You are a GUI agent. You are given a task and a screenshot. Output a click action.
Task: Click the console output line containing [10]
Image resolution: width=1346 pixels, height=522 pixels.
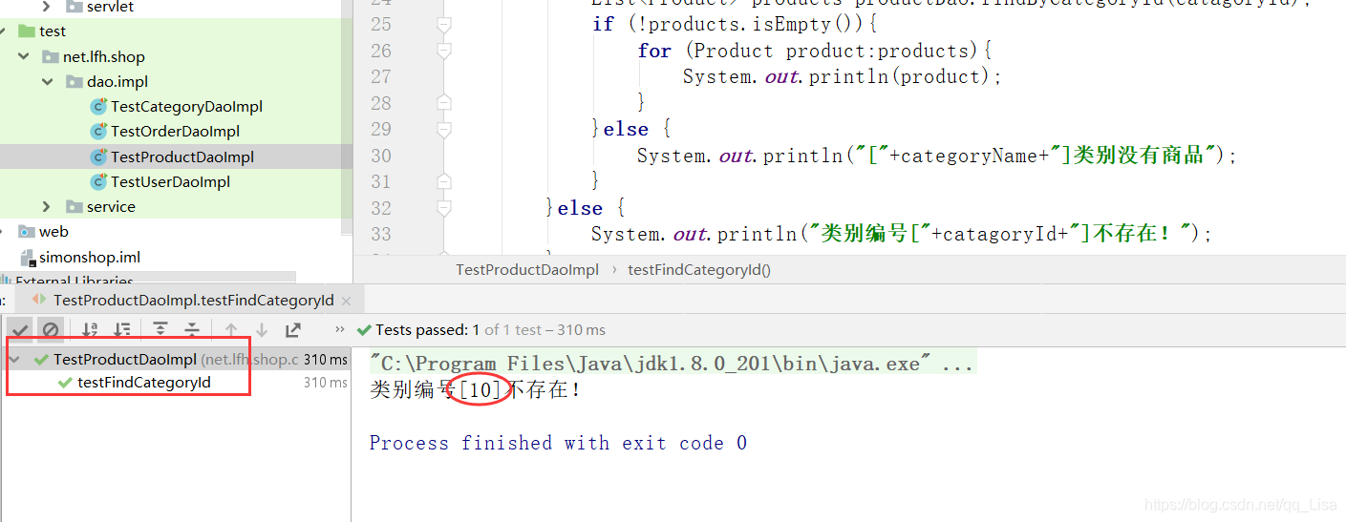[x=476, y=389]
